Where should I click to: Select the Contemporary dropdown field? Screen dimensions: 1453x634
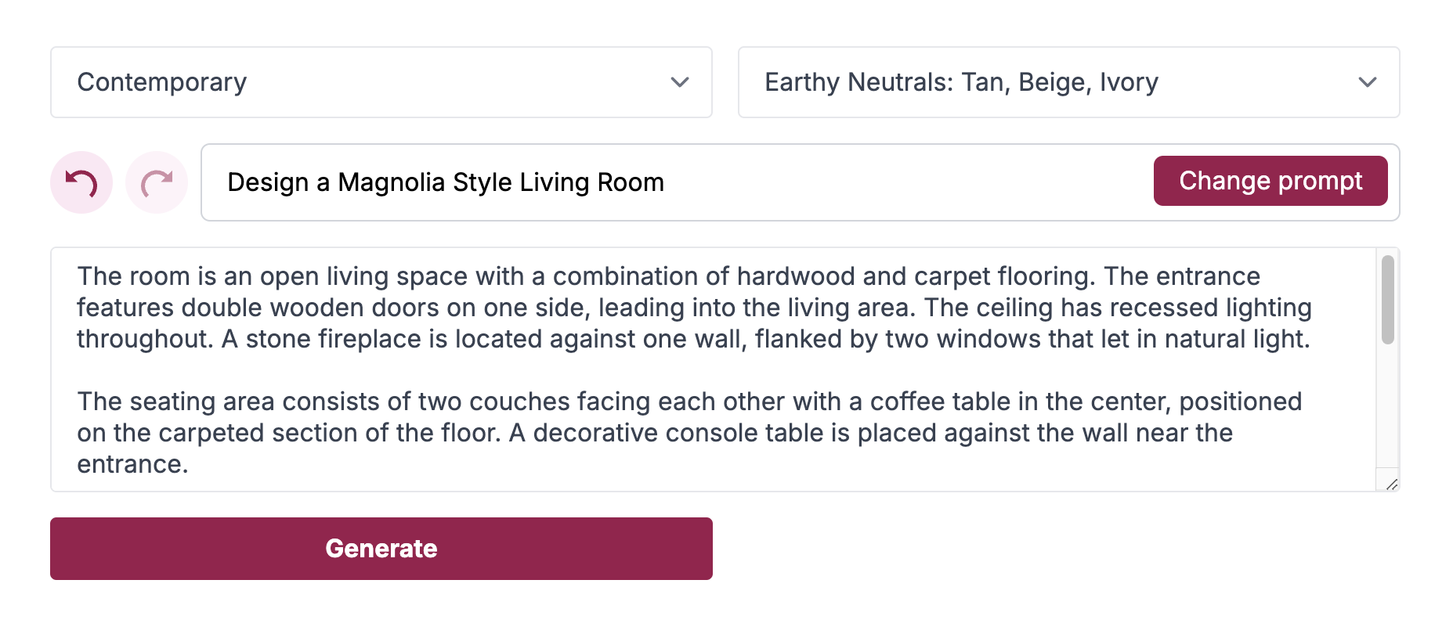pyautogui.click(x=381, y=82)
